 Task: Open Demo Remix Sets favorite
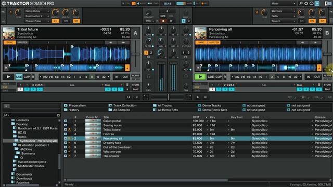click(215, 110)
